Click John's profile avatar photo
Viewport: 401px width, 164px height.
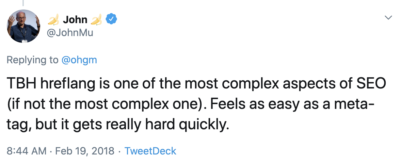coord(23,26)
